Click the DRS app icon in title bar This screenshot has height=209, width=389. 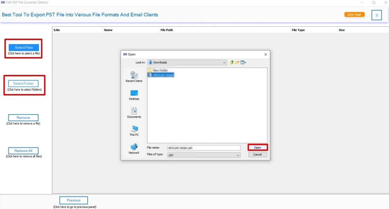pyautogui.click(x=3, y=2)
